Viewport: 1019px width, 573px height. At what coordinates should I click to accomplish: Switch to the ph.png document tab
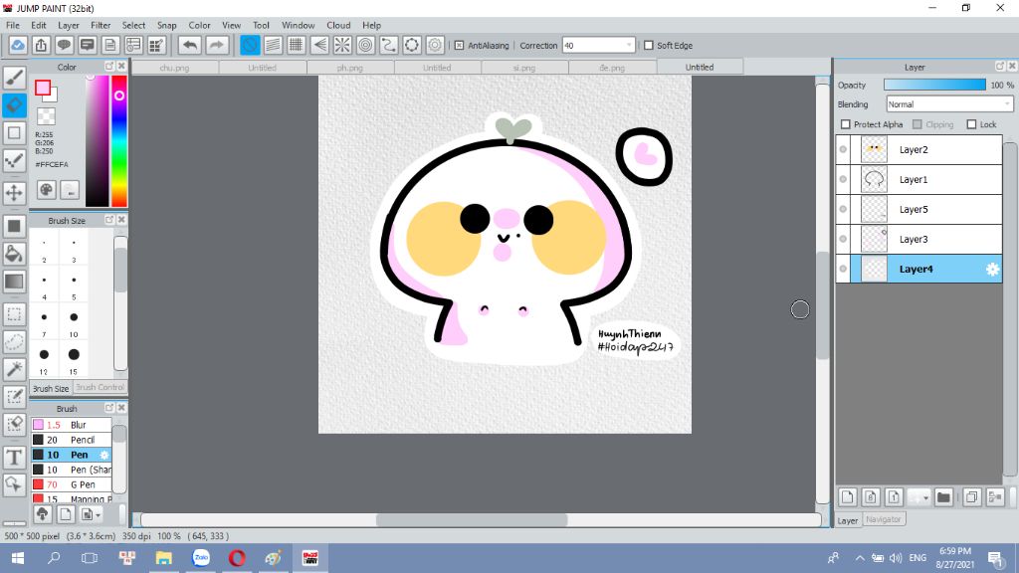click(x=349, y=68)
